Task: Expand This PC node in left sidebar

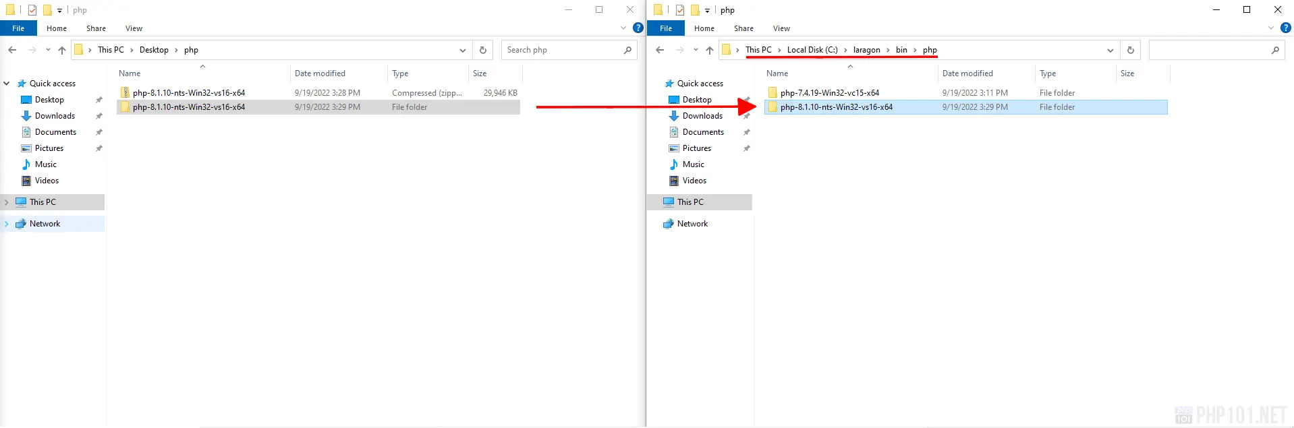Action: click(x=7, y=202)
